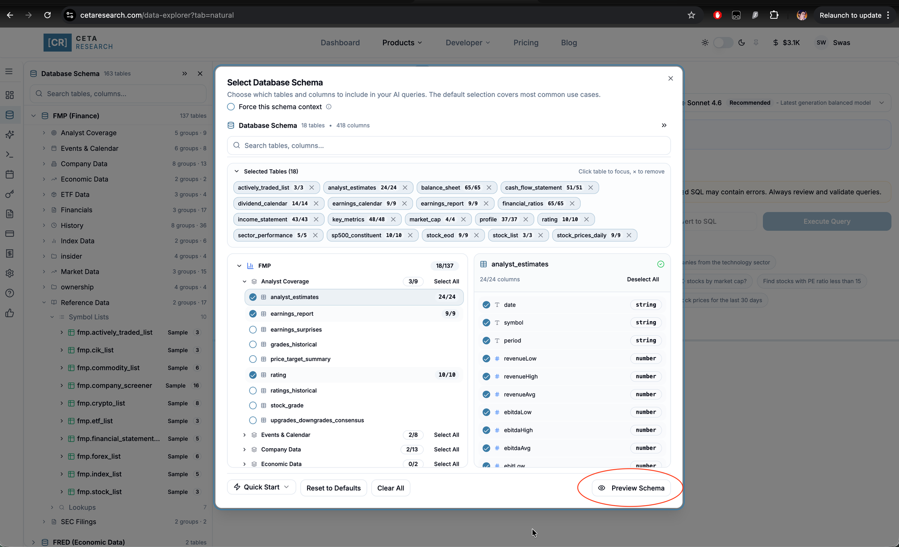Open the AI sparkle icon in sidebar
The width and height of the screenshot is (899, 547).
pyautogui.click(x=9, y=135)
